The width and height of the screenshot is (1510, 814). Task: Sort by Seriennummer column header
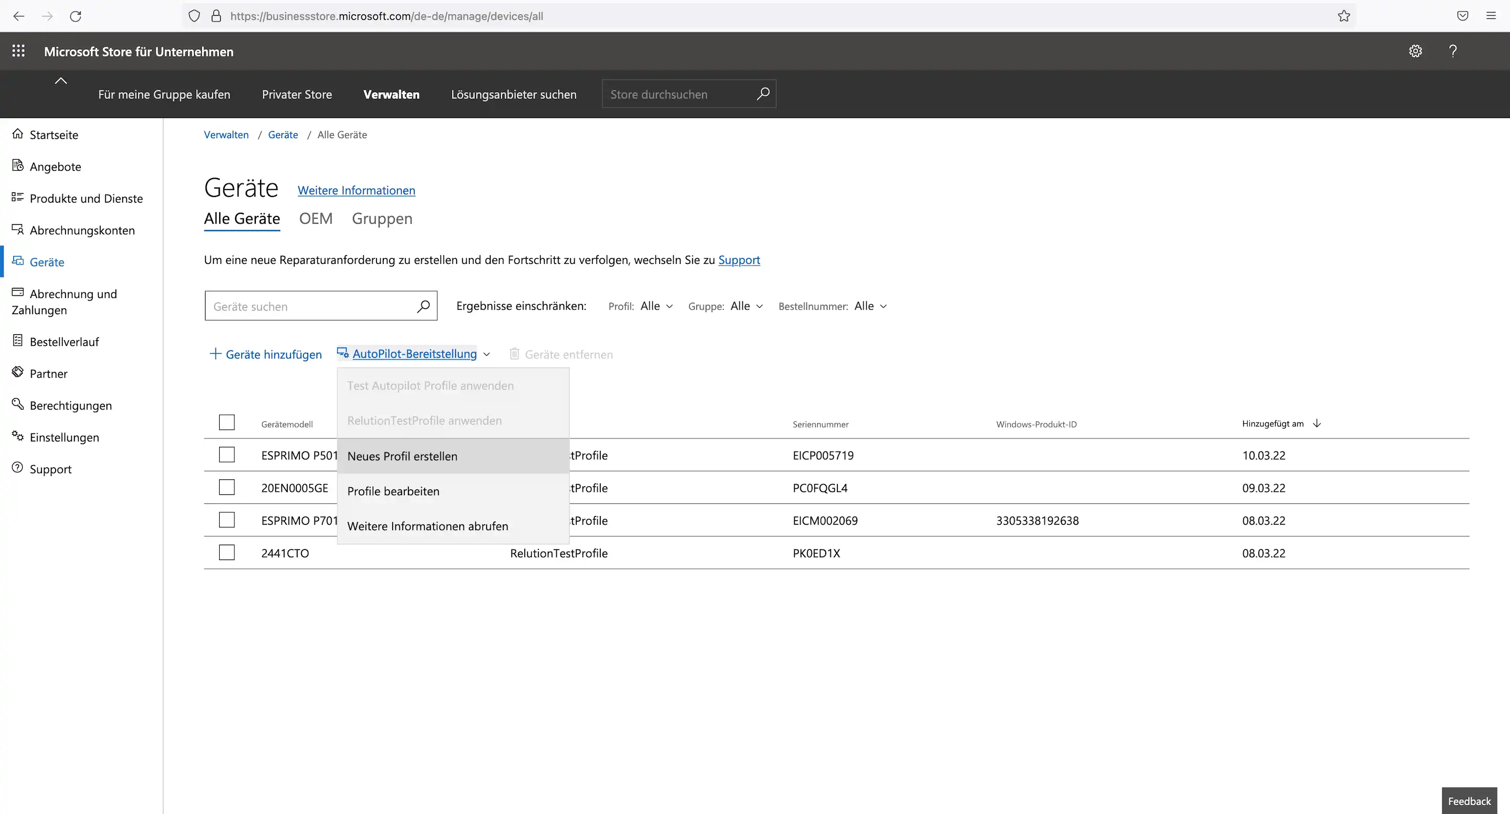click(821, 424)
